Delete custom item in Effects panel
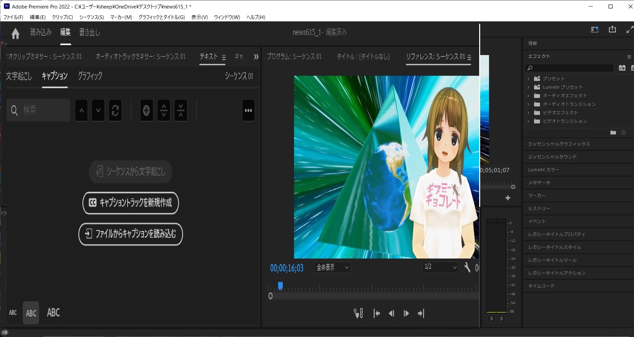Image resolution: width=634 pixels, height=337 pixels. (x=623, y=132)
